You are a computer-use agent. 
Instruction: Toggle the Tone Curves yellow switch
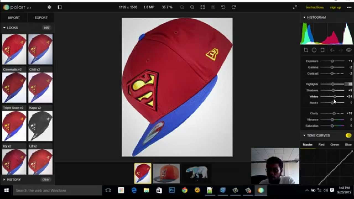(x=348, y=135)
